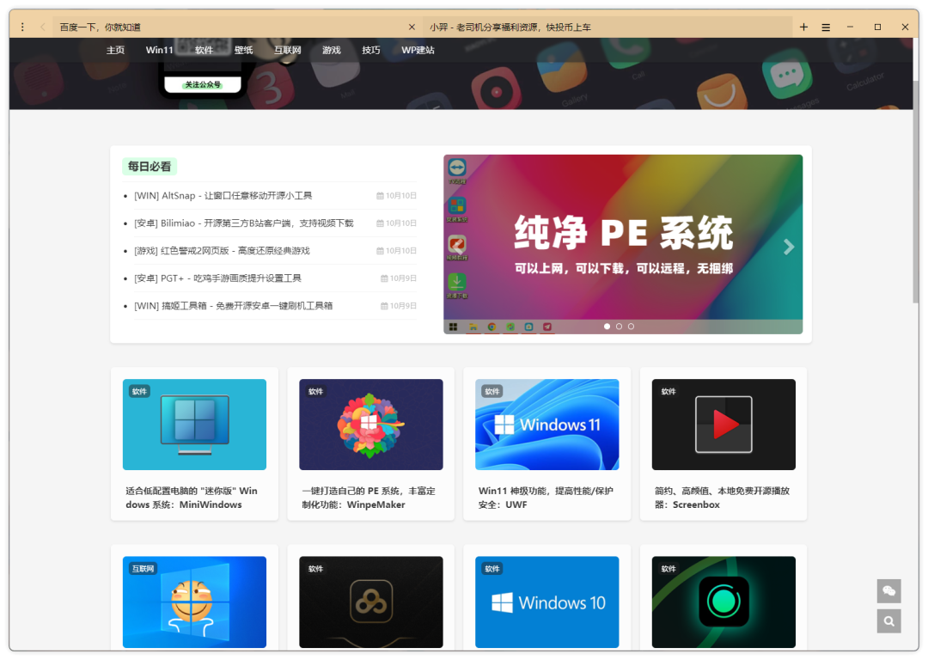Open the AltSnap article link
The image size is (928, 660).
pyautogui.click(x=223, y=195)
